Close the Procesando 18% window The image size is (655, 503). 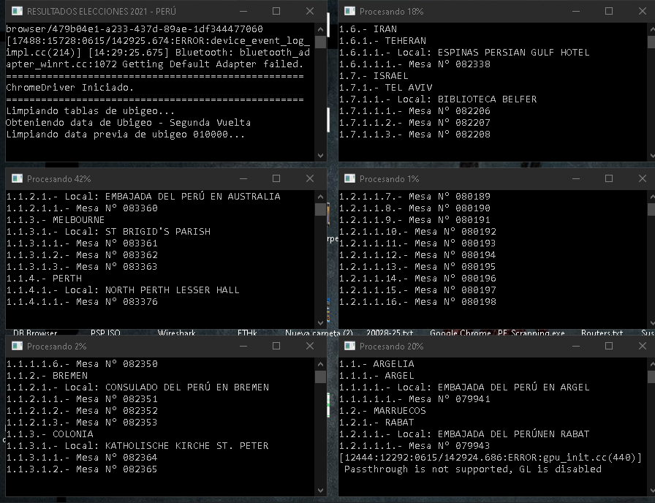643,11
